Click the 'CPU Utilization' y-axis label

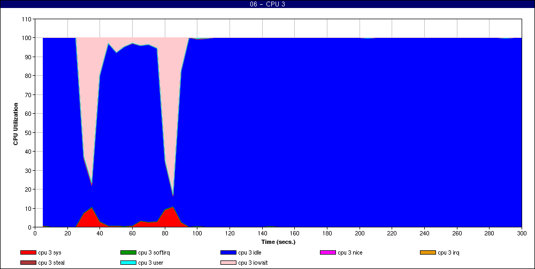16,124
